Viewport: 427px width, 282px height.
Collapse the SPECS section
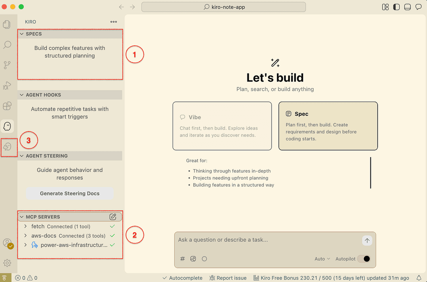coord(21,34)
